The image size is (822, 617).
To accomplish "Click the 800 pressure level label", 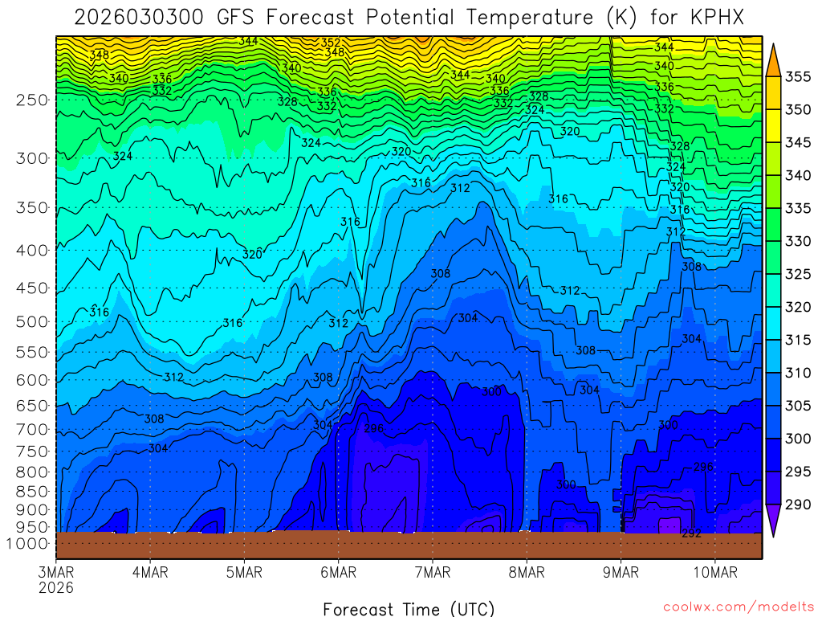I will click(32, 472).
